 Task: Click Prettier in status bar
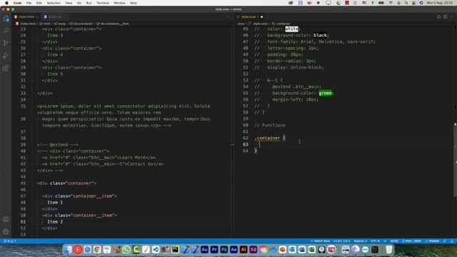(x=432, y=241)
